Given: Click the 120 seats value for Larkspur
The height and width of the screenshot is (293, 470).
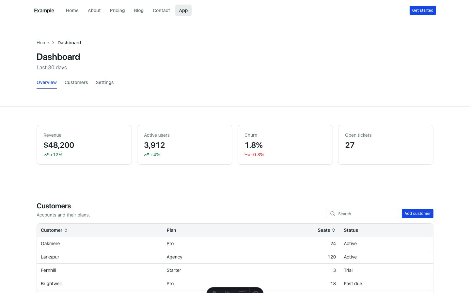Looking at the screenshot, I should (332, 257).
